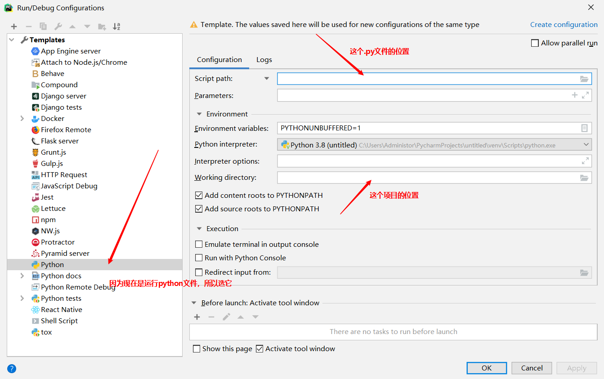Click the OK button

[487, 368]
